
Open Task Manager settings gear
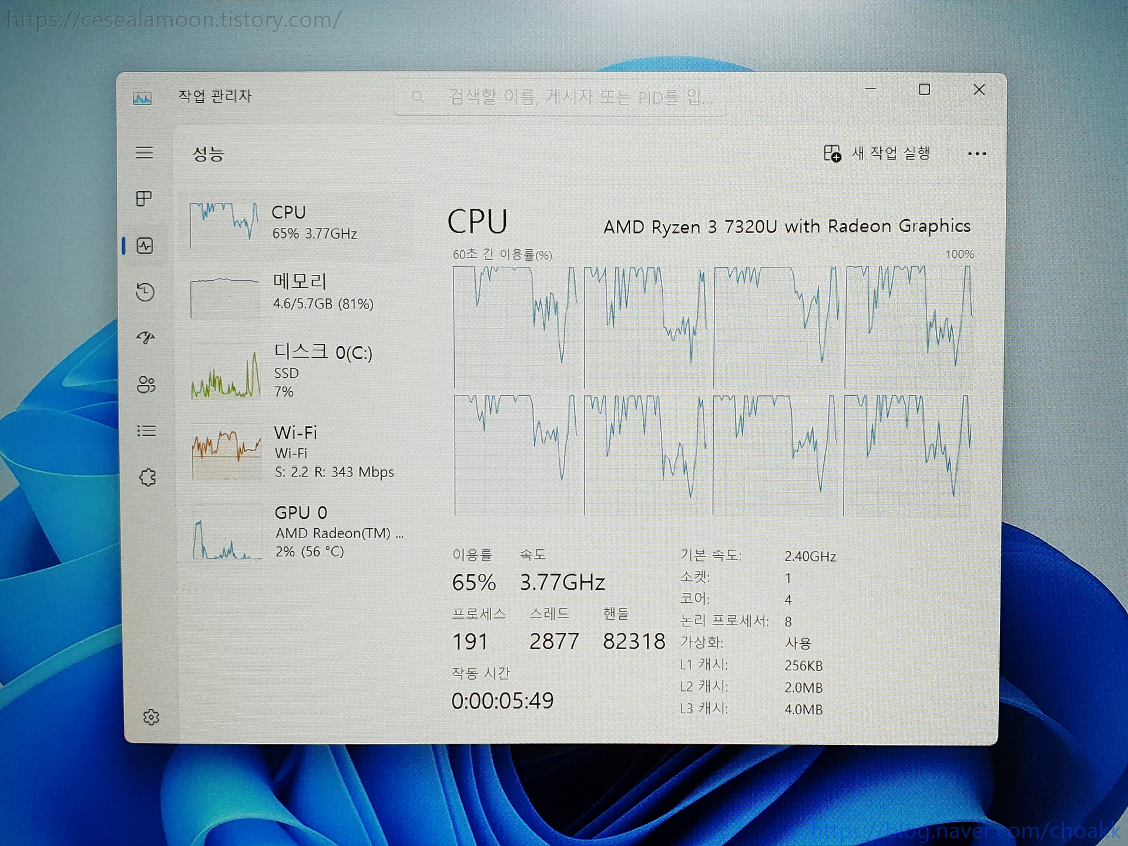click(151, 717)
